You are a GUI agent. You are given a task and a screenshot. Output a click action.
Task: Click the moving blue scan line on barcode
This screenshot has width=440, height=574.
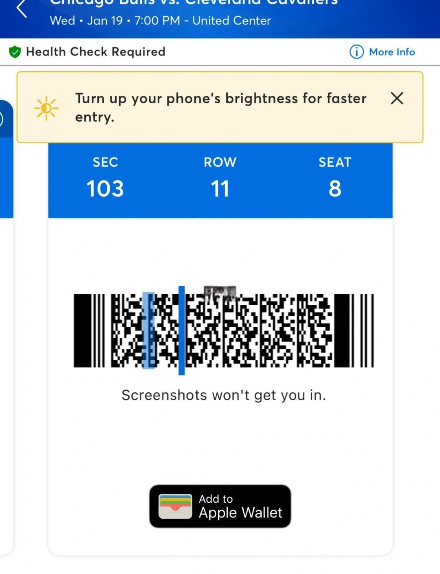[182, 330]
